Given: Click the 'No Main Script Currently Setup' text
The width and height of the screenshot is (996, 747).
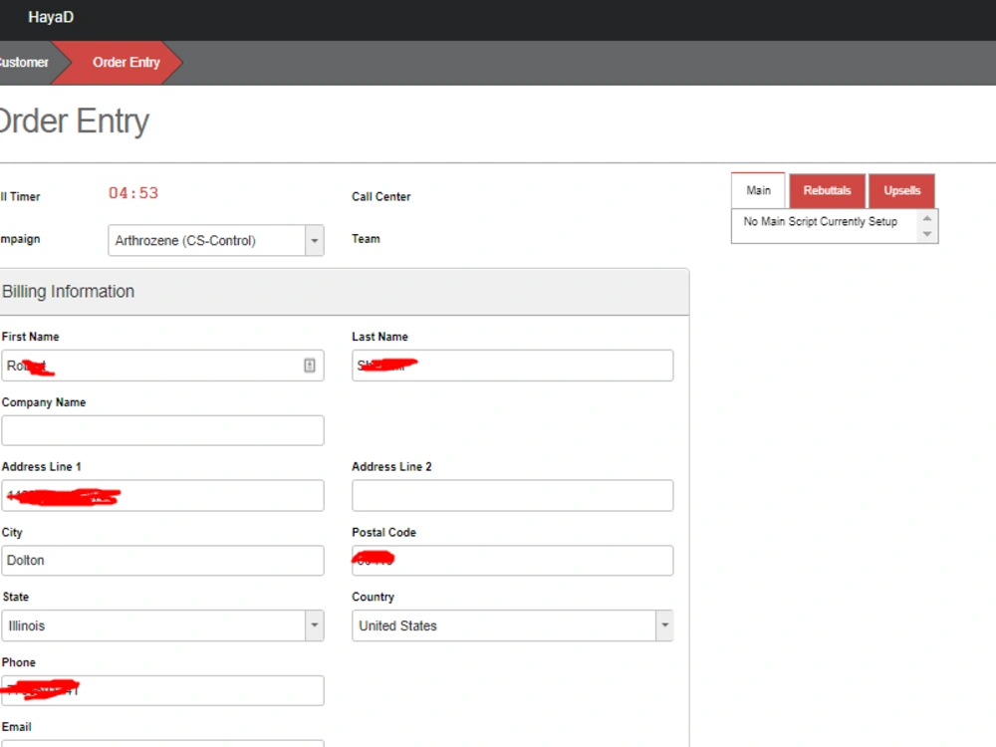Looking at the screenshot, I should click(820, 221).
